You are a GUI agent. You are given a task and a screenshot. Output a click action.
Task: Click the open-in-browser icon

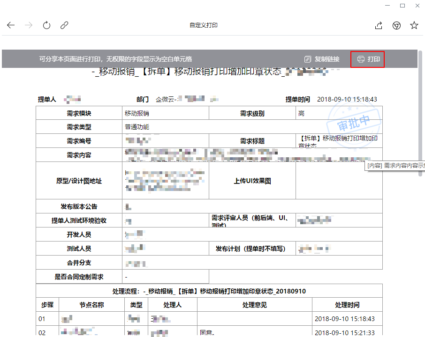point(396,25)
